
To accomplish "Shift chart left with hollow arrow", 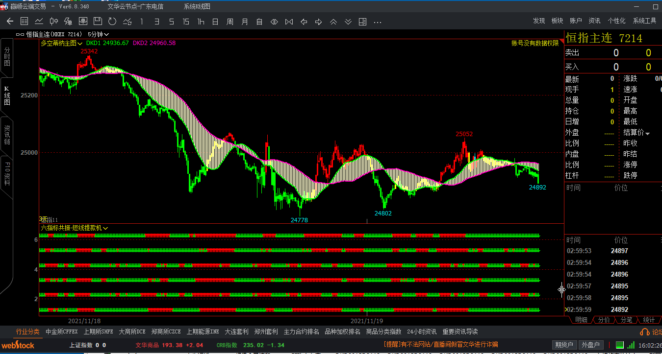I will (x=304, y=21).
